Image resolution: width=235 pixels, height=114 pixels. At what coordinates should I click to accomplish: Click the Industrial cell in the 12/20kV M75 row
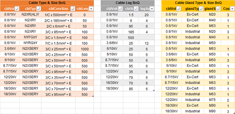click(193, 100)
